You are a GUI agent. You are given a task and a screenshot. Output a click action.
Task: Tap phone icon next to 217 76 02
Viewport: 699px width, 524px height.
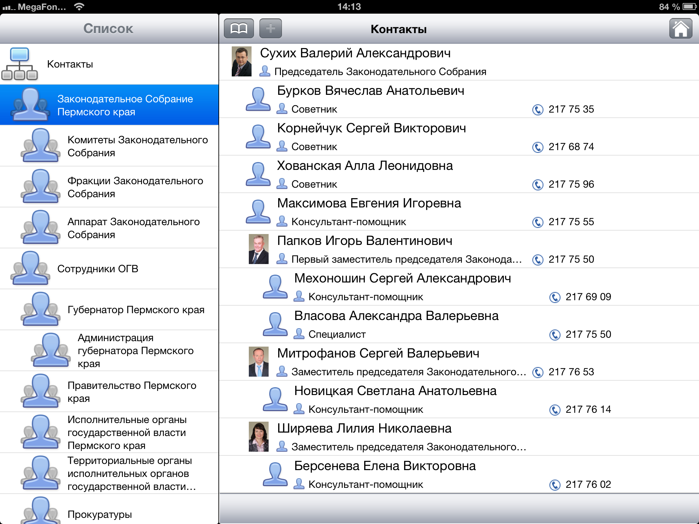coord(555,485)
